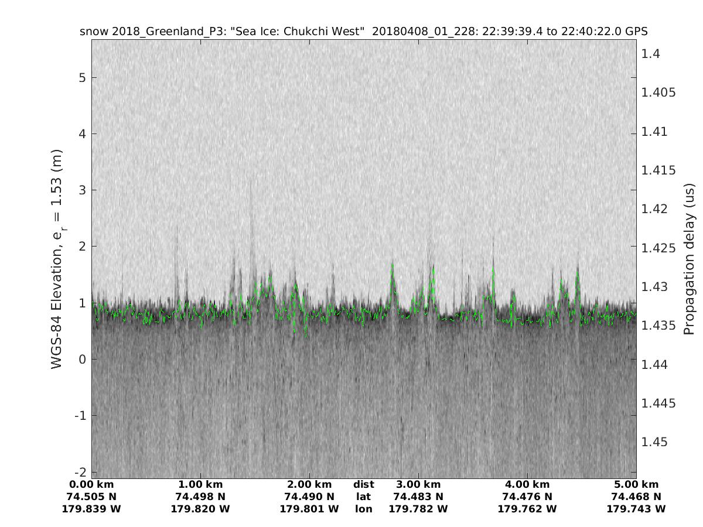Click the '4.00 km' x-axis tick label
The image size is (703, 527).
coord(527,485)
